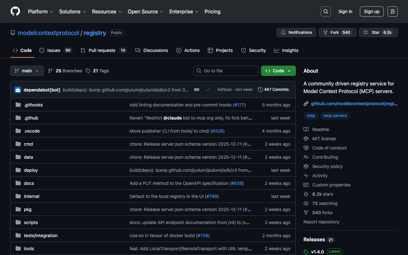Click the Go to file field

point(226,71)
